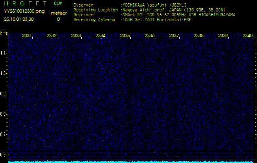Image resolution: width=257 pixels, height=163 pixels.
Task: Select the 2333 time tick
Action: (76, 36)
